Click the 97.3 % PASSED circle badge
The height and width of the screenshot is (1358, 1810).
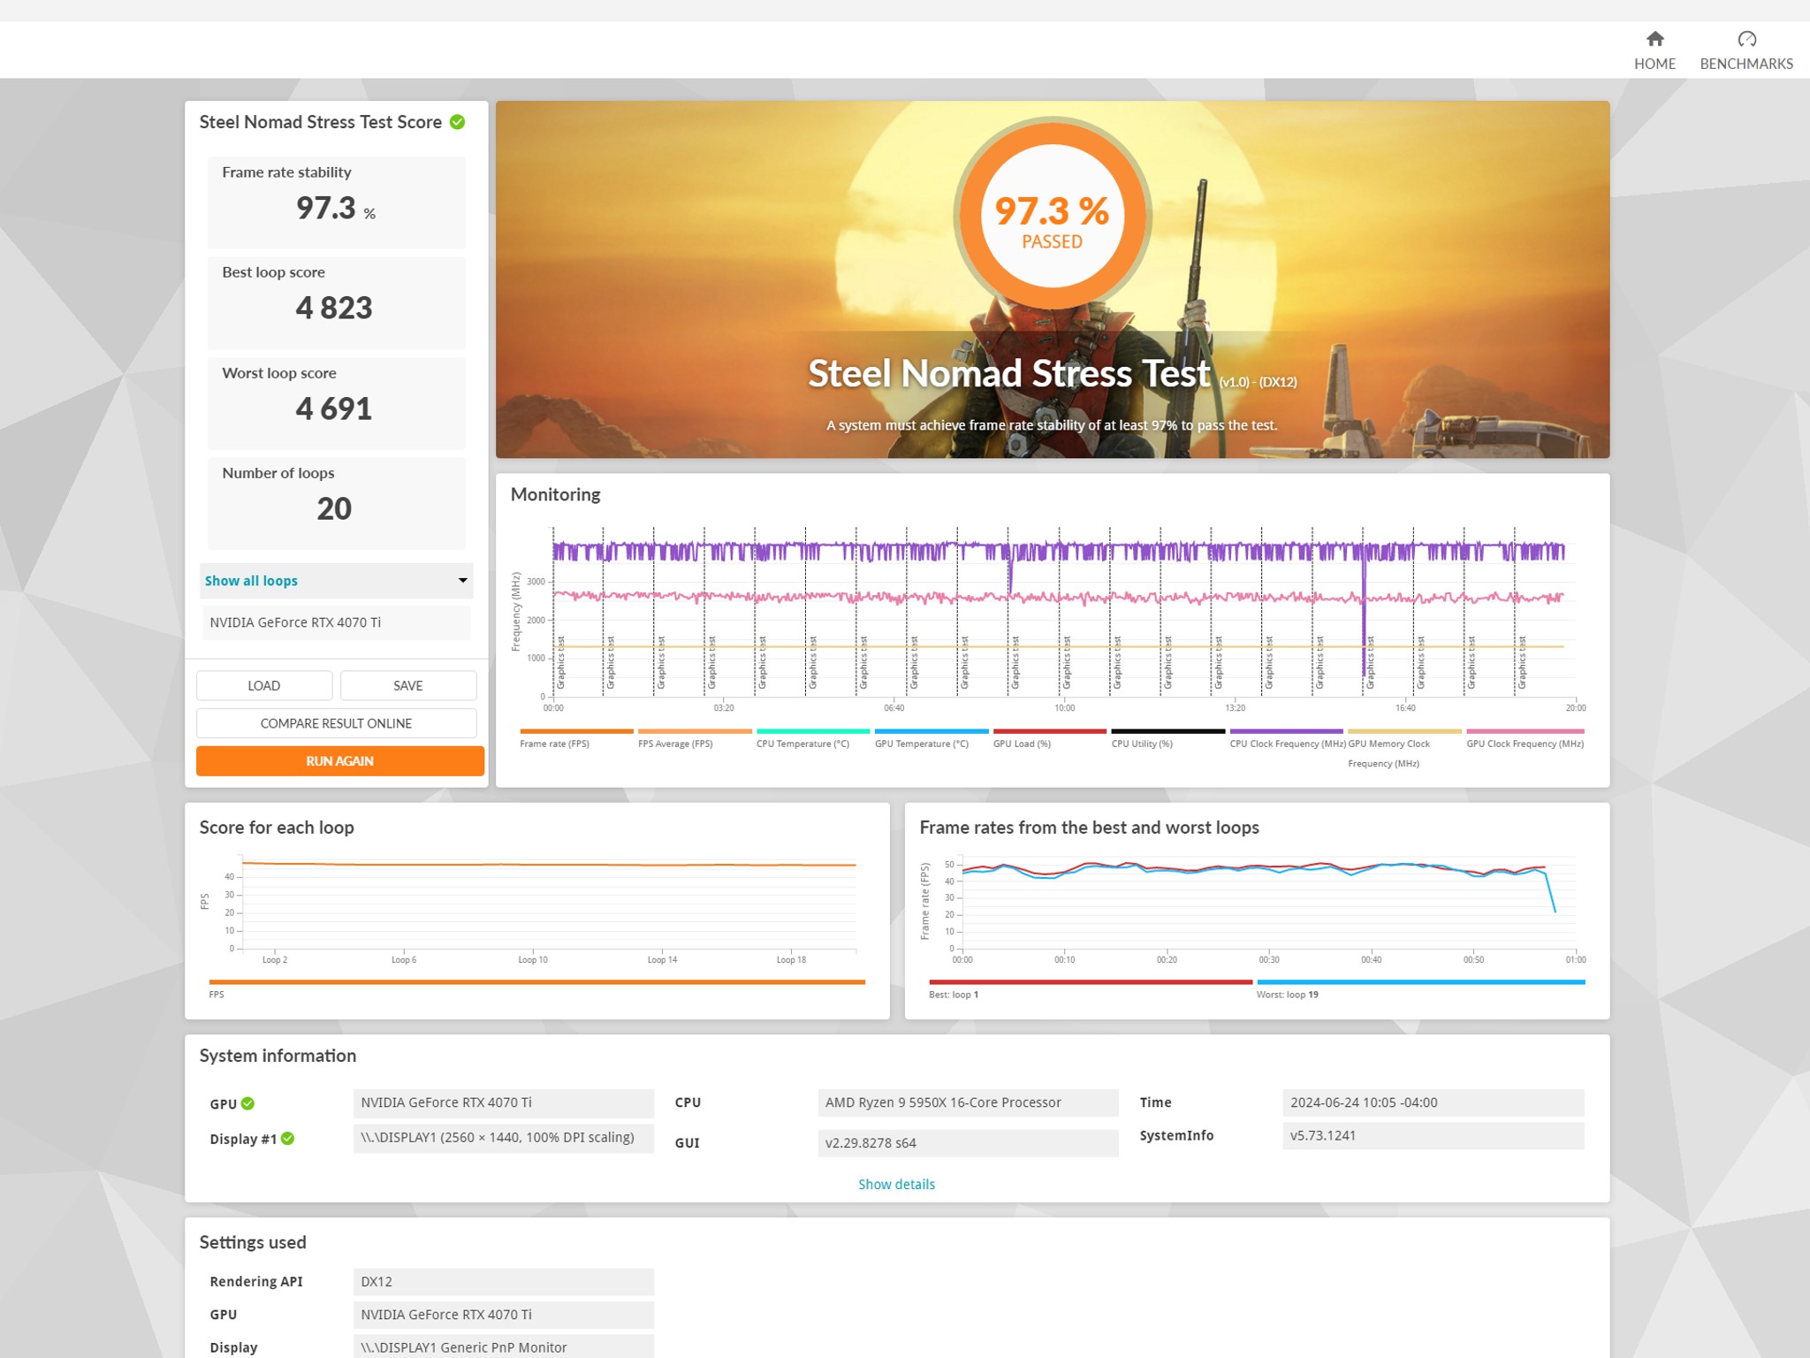[x=1052, y=217]
